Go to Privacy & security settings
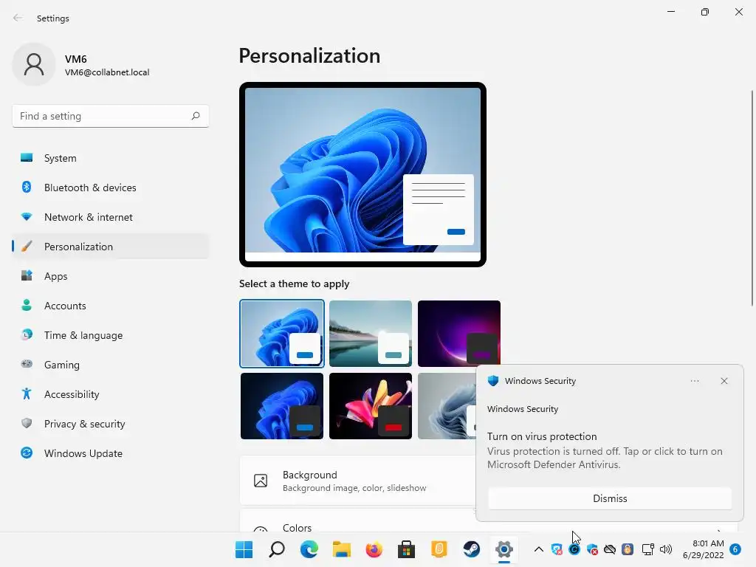The image size is (756, 567). tap(111, 424)
